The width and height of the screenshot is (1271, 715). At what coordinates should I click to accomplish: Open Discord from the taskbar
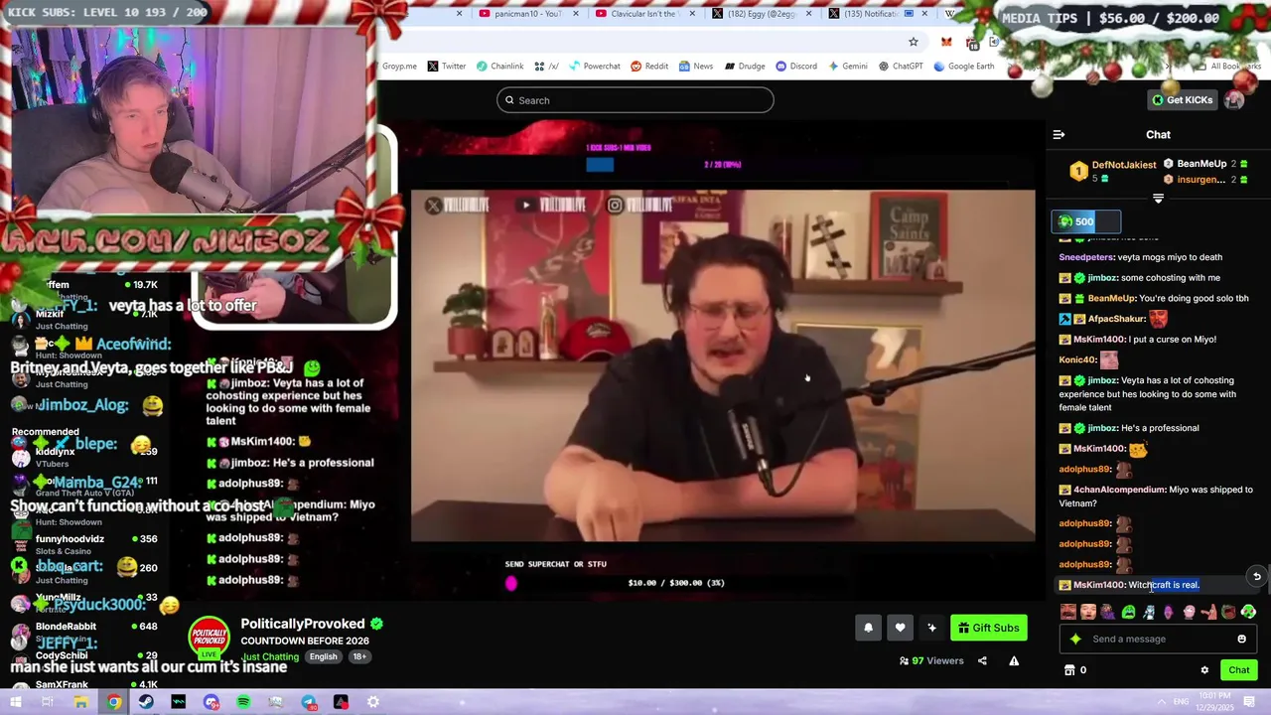coord(211,702)
